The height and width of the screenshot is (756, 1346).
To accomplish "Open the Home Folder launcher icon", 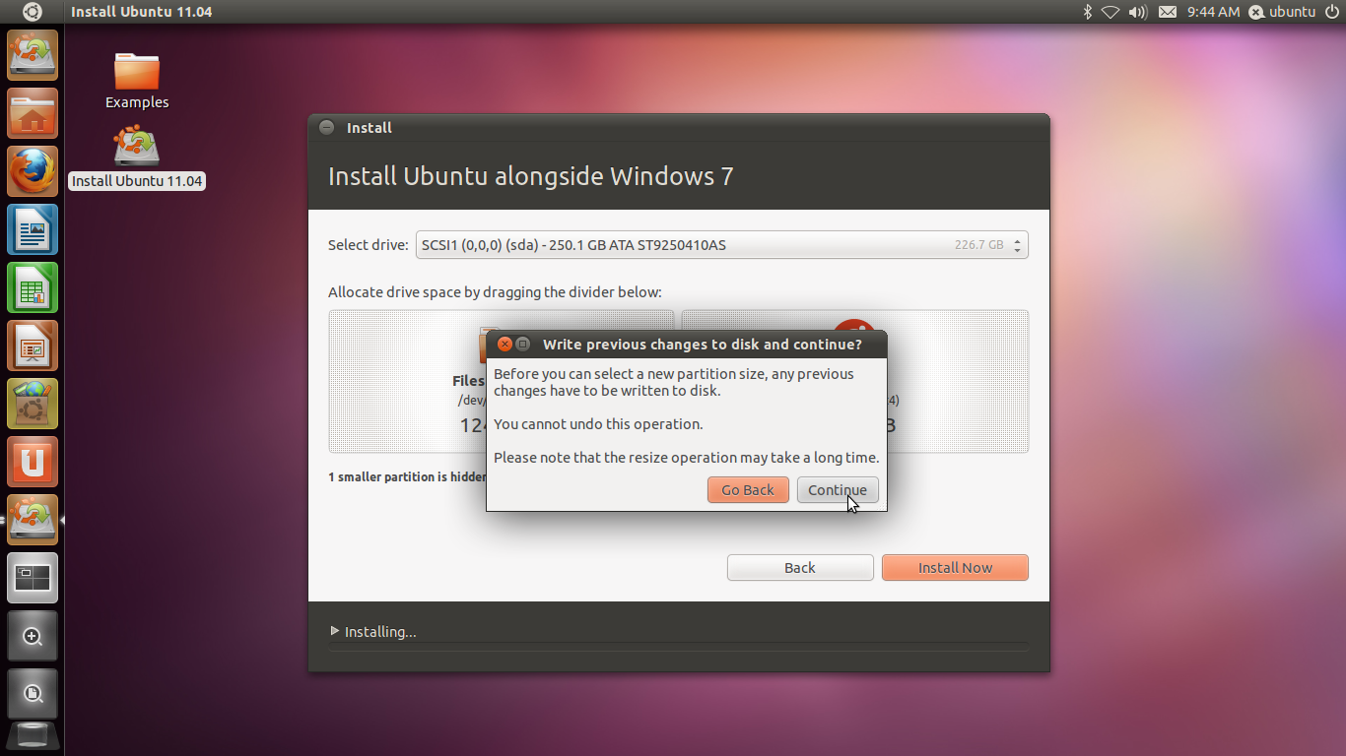I will [x=33, y=113].
